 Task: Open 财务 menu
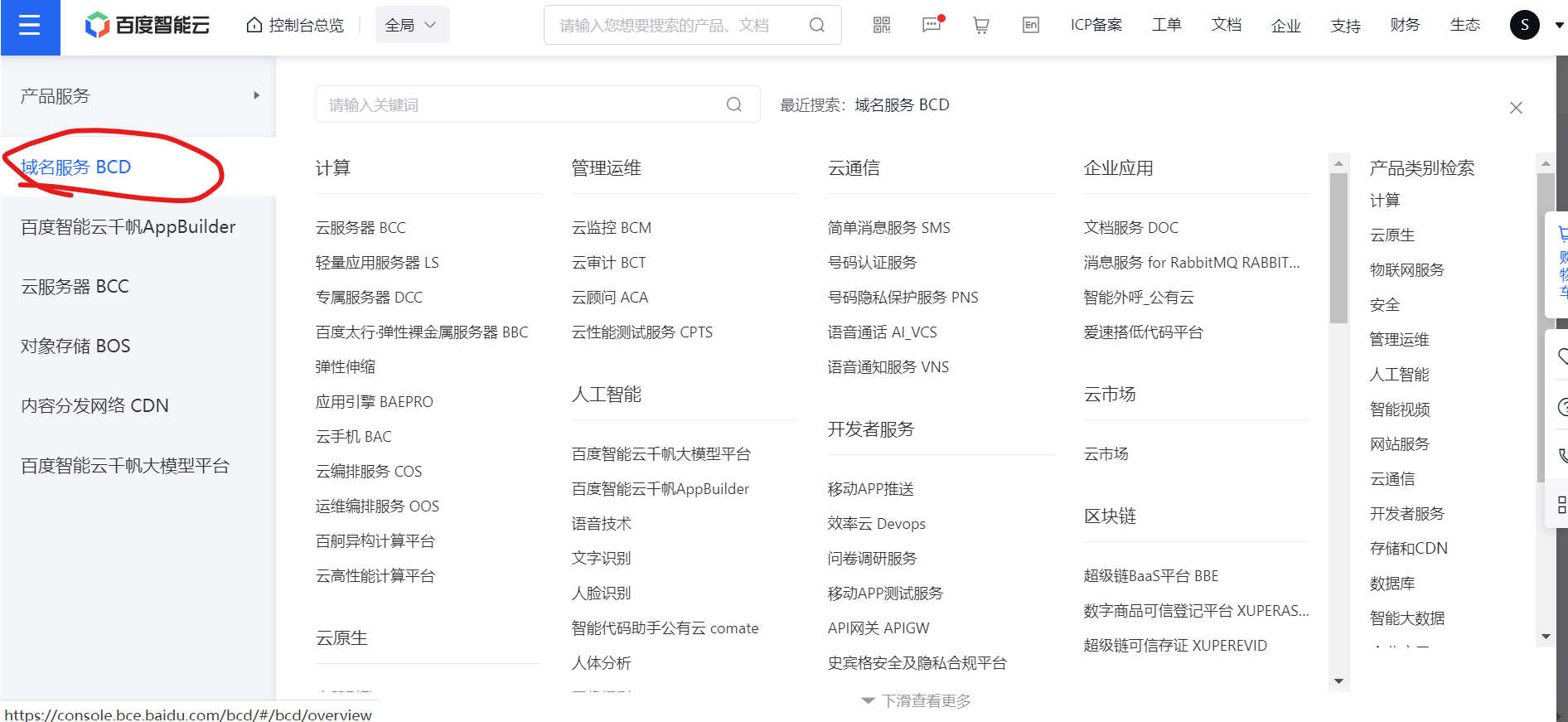point(1406,26)
